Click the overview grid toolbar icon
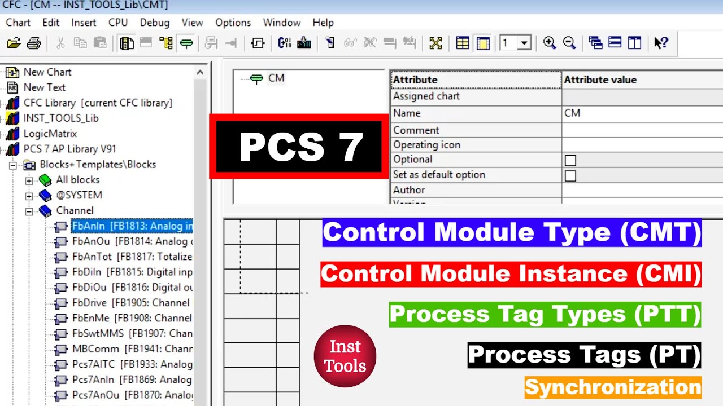723x406 pixels. click(x=463, y=43)
